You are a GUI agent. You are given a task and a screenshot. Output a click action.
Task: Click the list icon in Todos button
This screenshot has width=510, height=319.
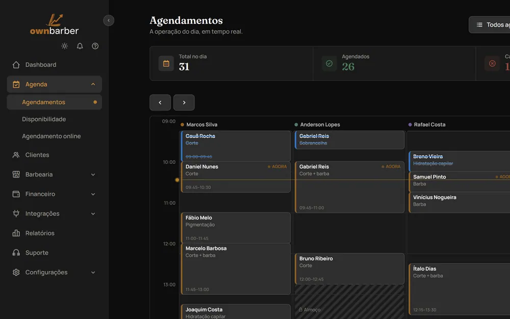pos(479,24)
